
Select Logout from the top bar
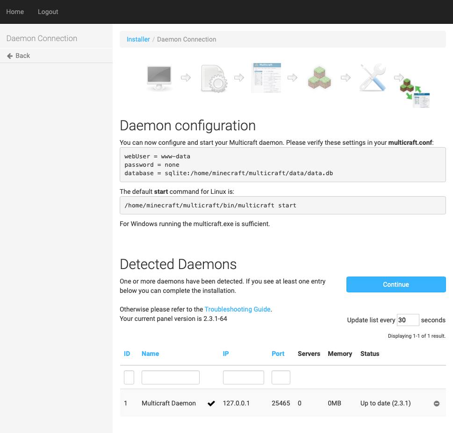pyautogui.click(x=48, y=12)
